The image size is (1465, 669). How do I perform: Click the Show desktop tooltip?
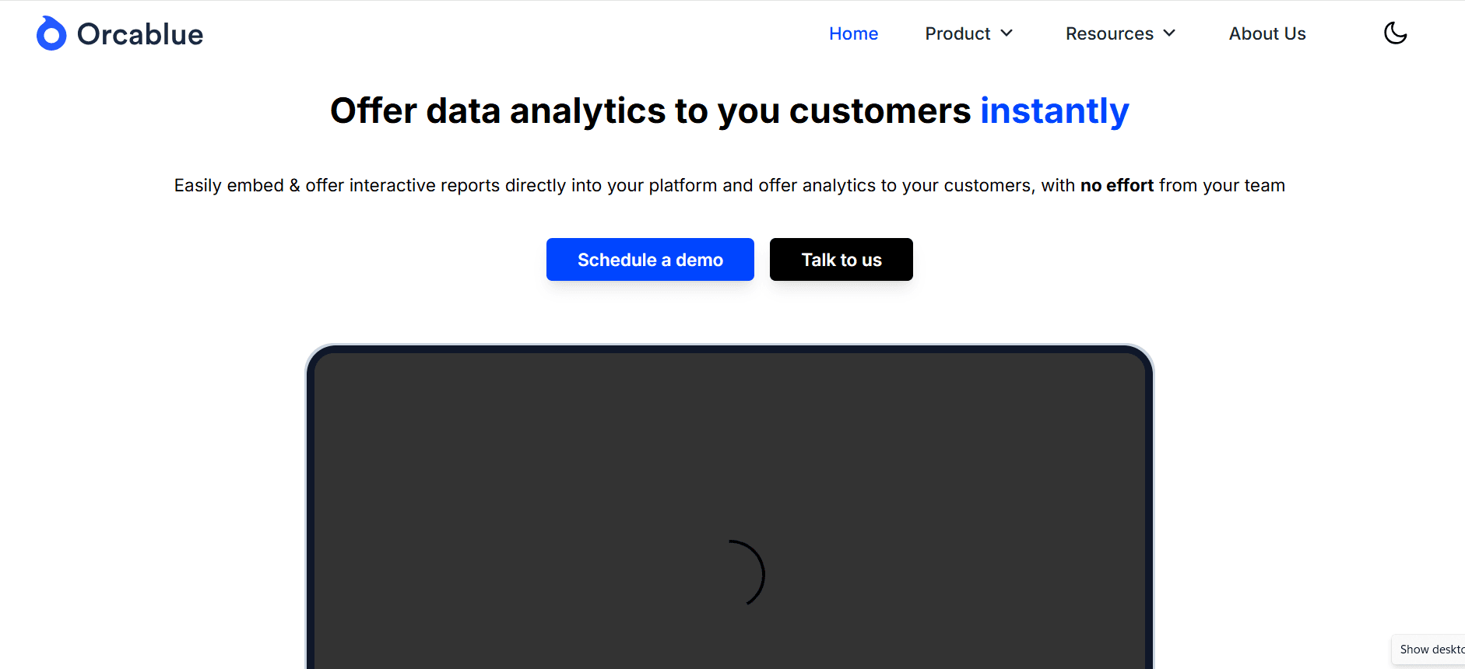point(1431,650)
